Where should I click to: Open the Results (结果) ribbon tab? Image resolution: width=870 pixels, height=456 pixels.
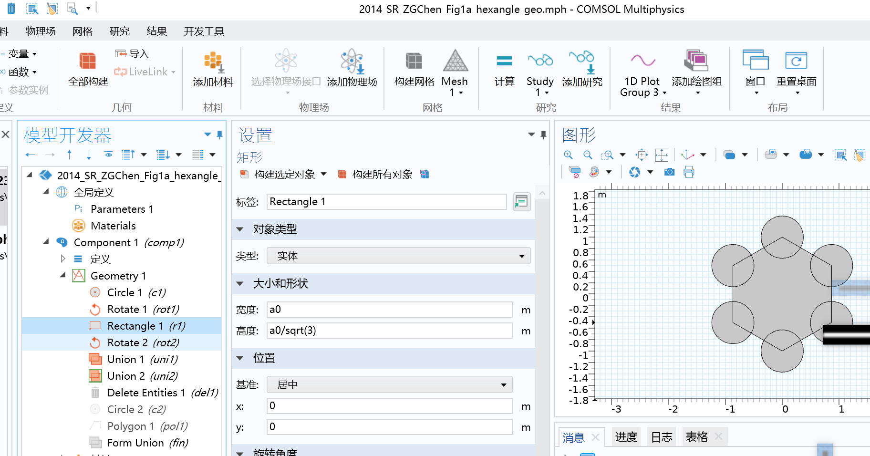156,31
